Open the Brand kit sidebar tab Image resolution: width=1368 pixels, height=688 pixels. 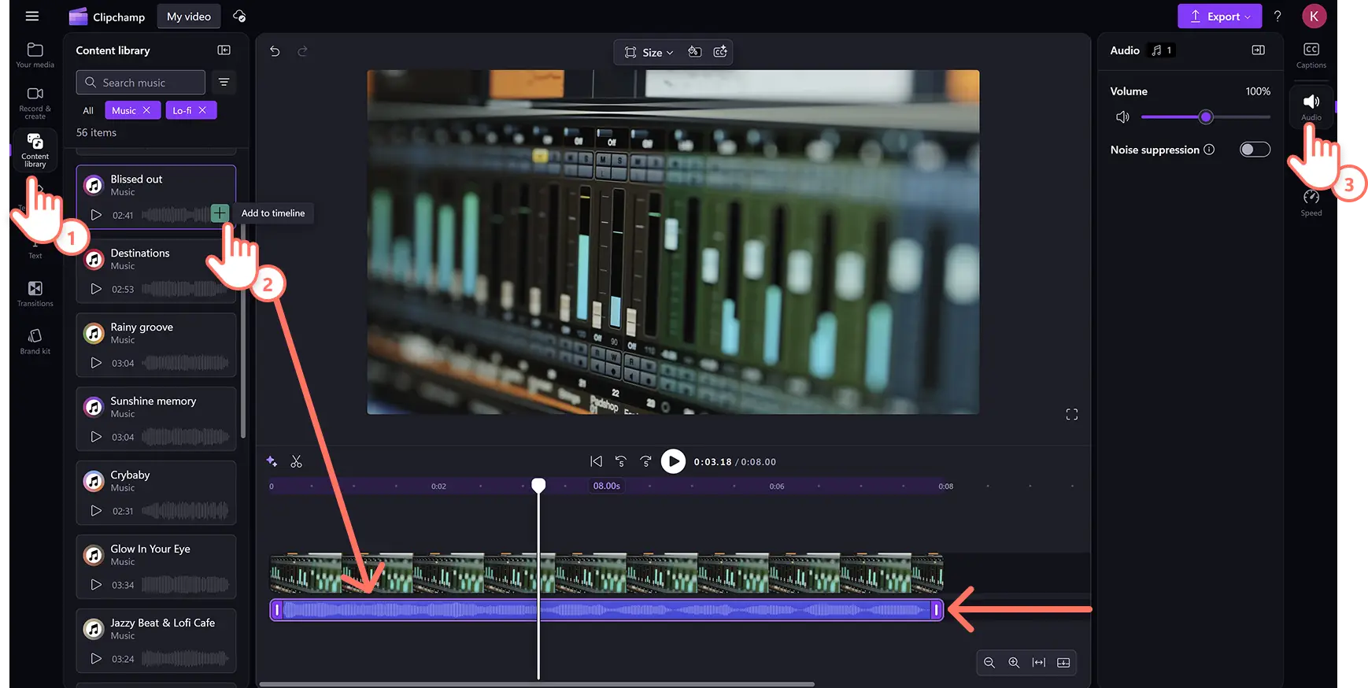35,341
